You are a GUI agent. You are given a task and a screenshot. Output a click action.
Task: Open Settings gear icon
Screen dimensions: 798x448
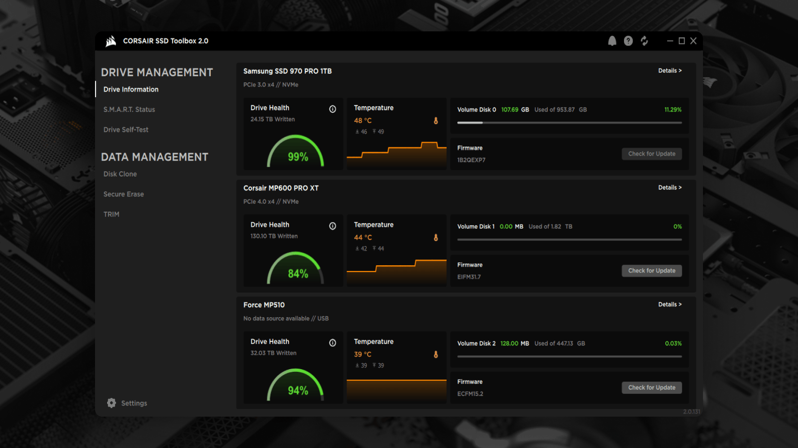click(112, 403)
